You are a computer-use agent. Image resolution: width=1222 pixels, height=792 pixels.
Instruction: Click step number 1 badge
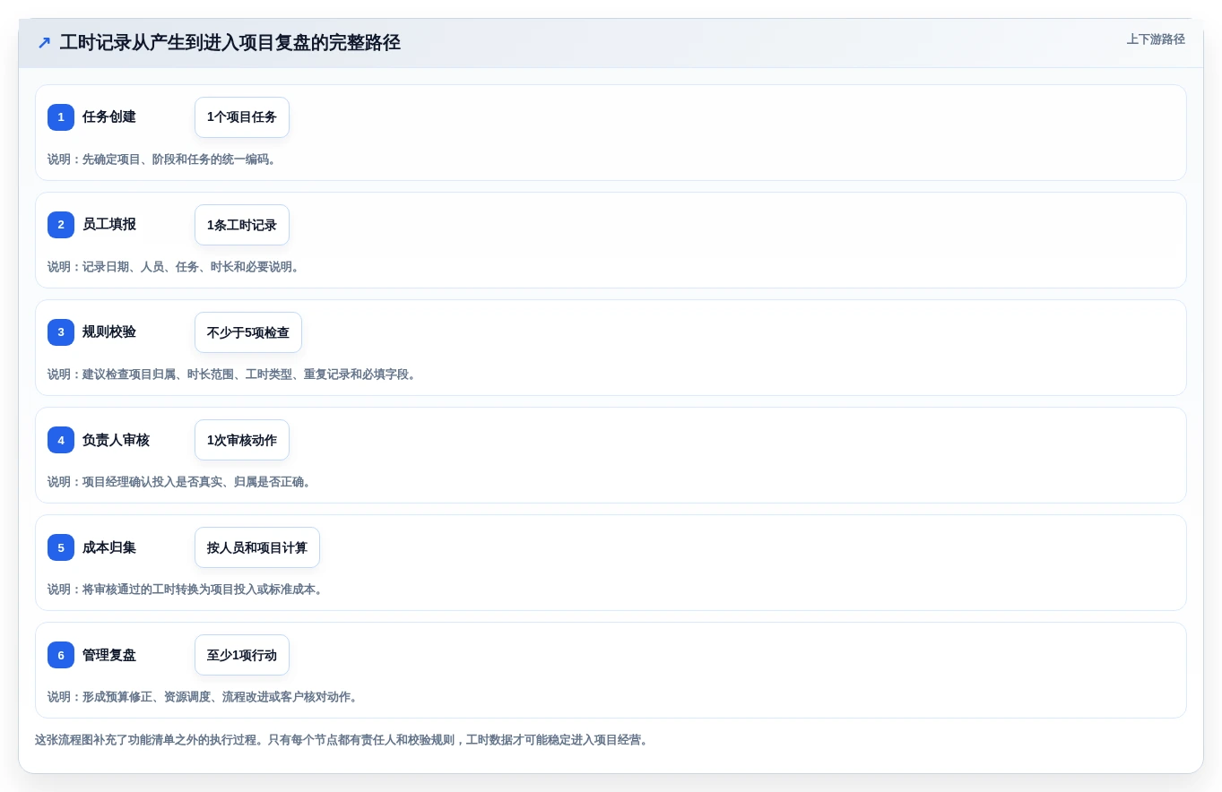click(61, 117)
